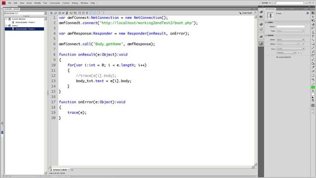This screenshot has height=178, width=316.
Task: Switch to the Properties panel tab
Action: click(x=270, y=9)
